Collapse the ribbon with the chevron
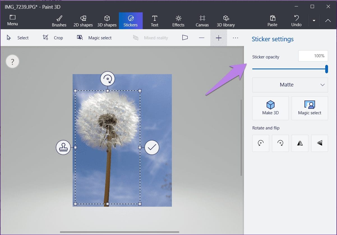Screen dimensions: 337x235 coord(328,21)
